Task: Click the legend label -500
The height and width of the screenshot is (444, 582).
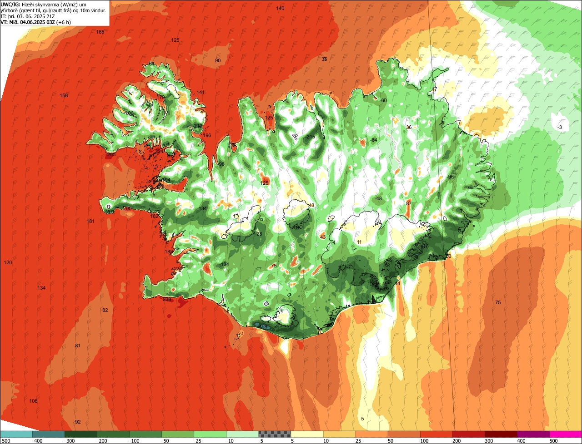Action: pos(5,440)
